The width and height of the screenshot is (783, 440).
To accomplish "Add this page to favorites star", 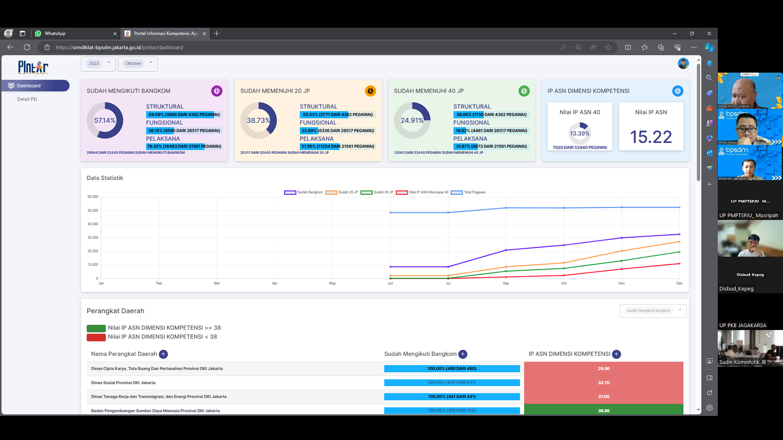I will point(608,47).
